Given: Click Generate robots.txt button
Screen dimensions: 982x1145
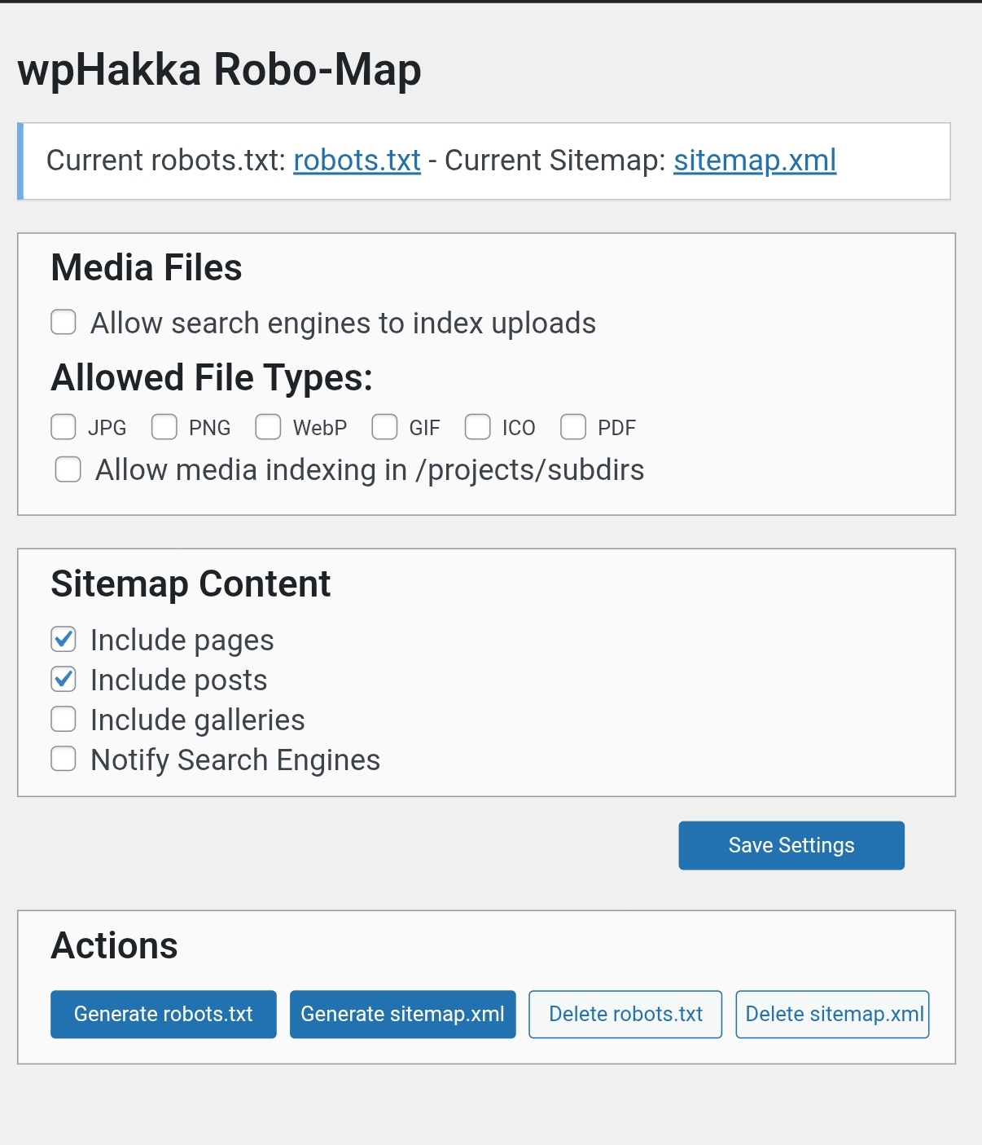Looking at the screenshot, I should pyautogui.click(x=164, y=1015).
